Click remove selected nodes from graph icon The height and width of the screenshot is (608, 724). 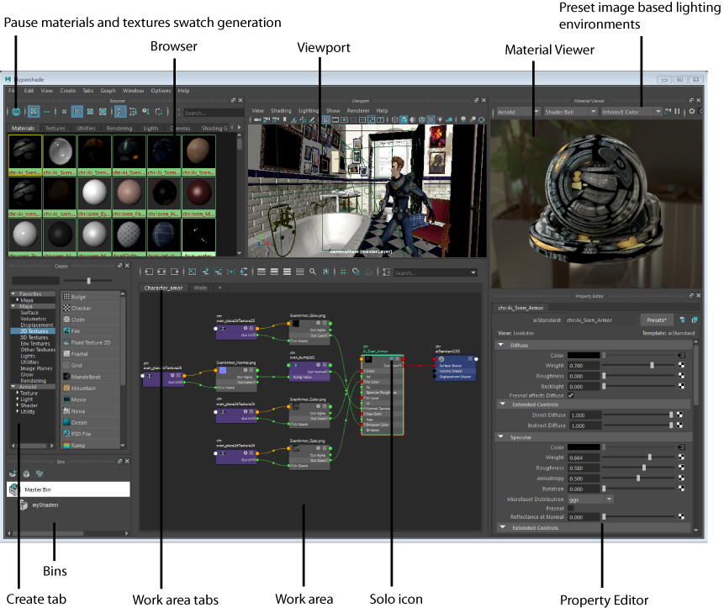219,272
